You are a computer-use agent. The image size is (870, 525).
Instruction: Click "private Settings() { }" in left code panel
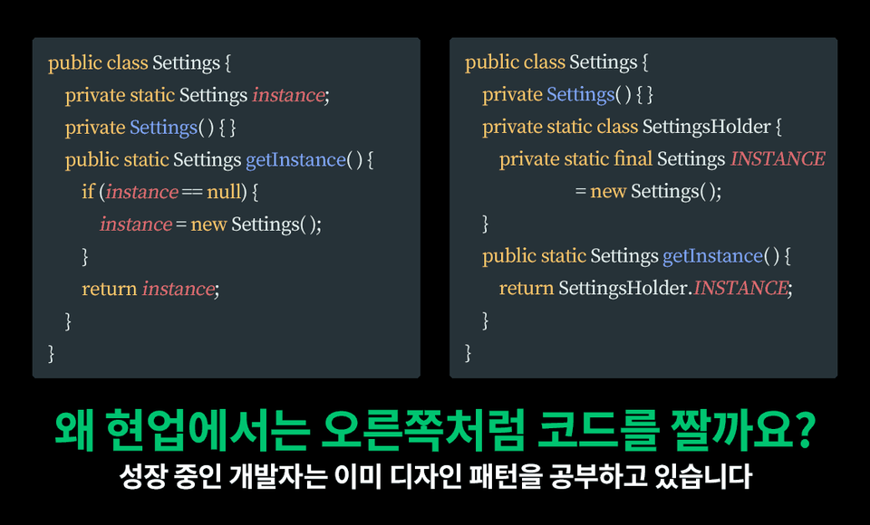(150, 128)
